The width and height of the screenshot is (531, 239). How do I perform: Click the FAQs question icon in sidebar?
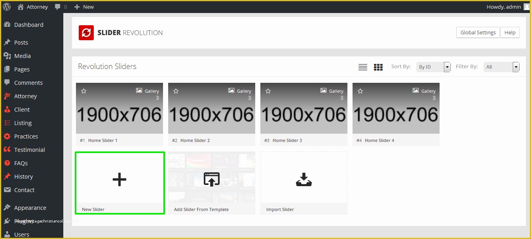click(x=7, y=163)
